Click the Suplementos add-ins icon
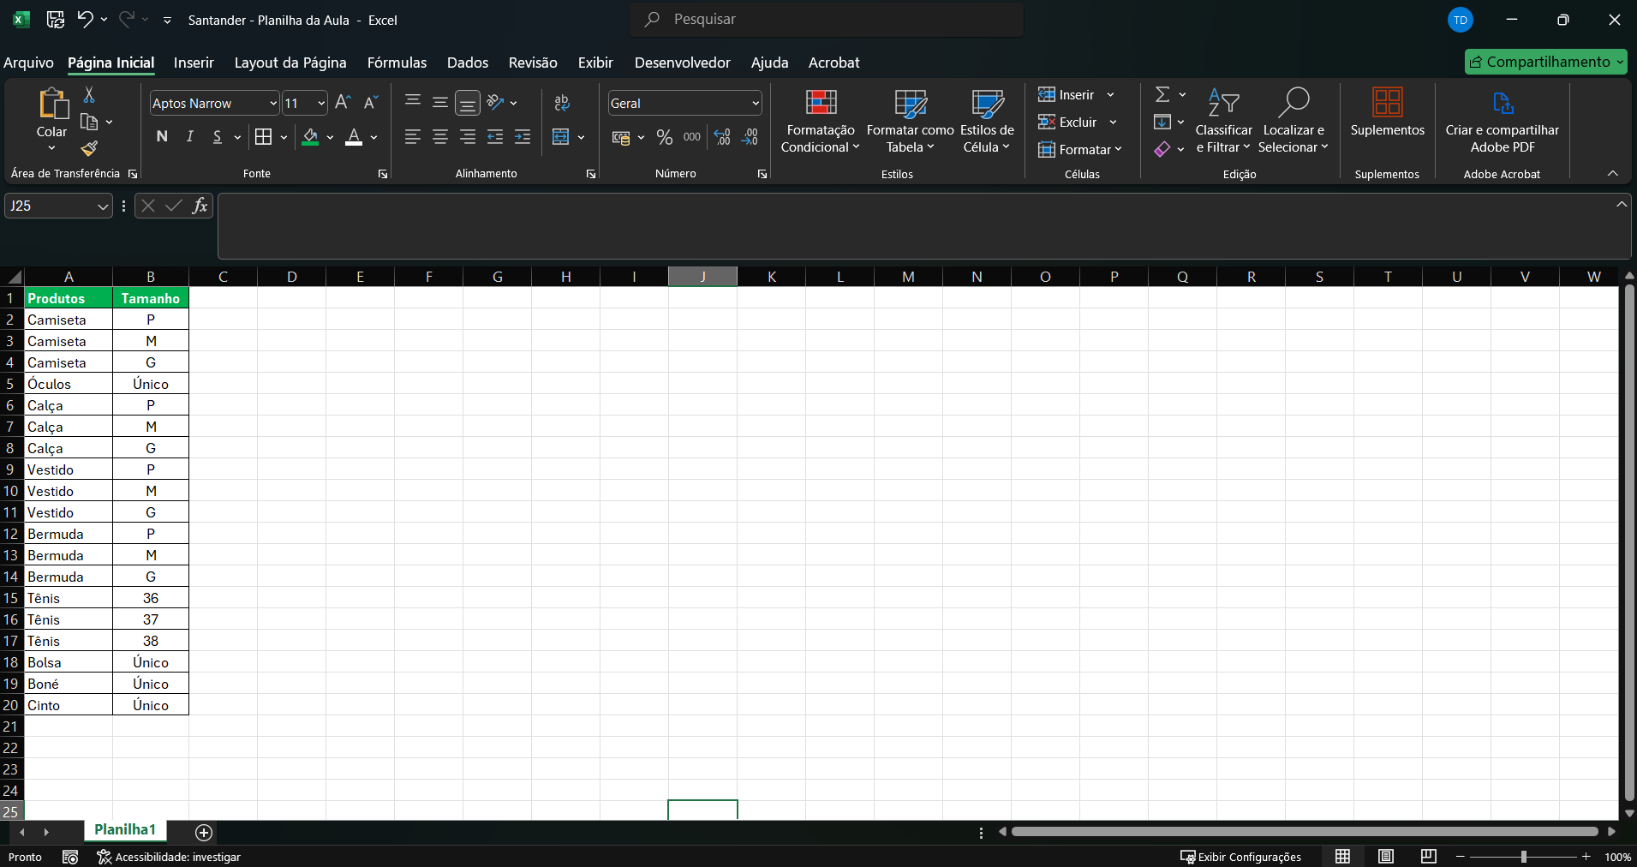 1387,104
